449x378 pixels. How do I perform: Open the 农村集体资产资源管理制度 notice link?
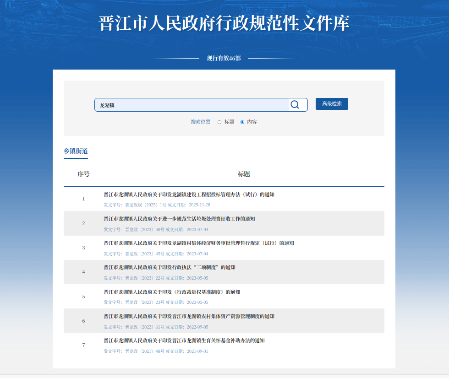point(189,316)
